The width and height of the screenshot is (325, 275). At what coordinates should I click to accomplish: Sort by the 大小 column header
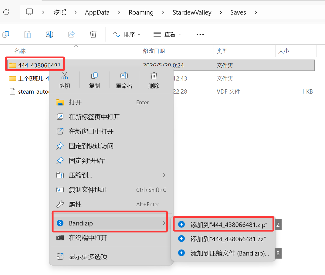pos(283,51)
